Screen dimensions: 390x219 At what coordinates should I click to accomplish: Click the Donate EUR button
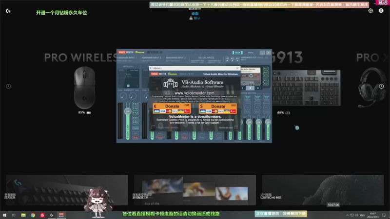coord(172,109)
